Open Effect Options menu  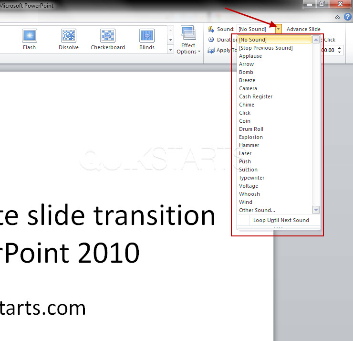point(188,40)
